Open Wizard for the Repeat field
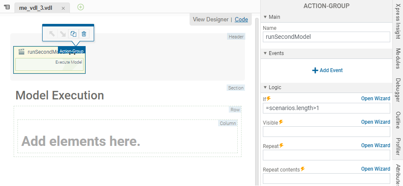The height and width of the screenshot is (186, 403). (375, 145)
